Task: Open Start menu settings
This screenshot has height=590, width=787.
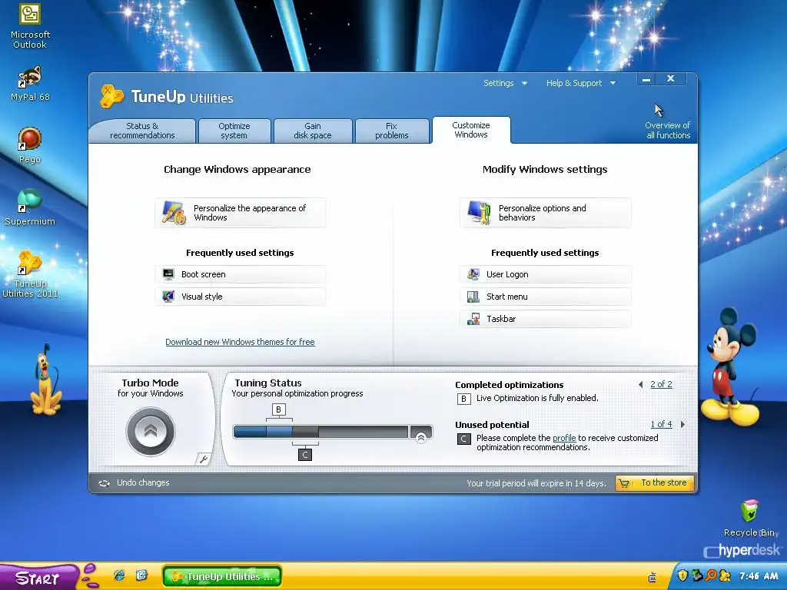Action: [545, 297]
